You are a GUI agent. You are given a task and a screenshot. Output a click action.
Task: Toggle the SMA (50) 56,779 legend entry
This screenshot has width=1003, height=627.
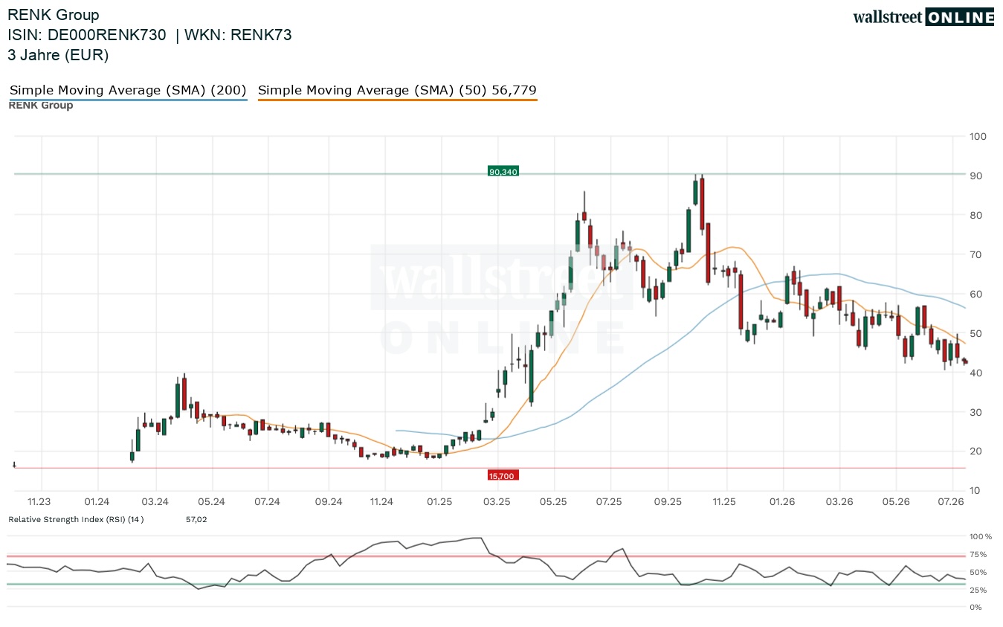tap(397, 90)
